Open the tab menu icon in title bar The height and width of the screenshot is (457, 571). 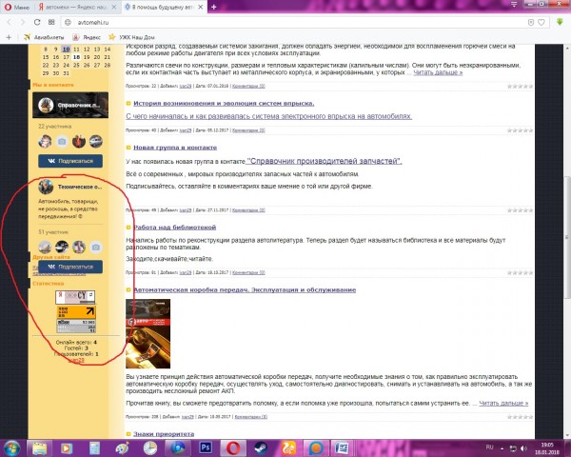(x=514, y=5)
